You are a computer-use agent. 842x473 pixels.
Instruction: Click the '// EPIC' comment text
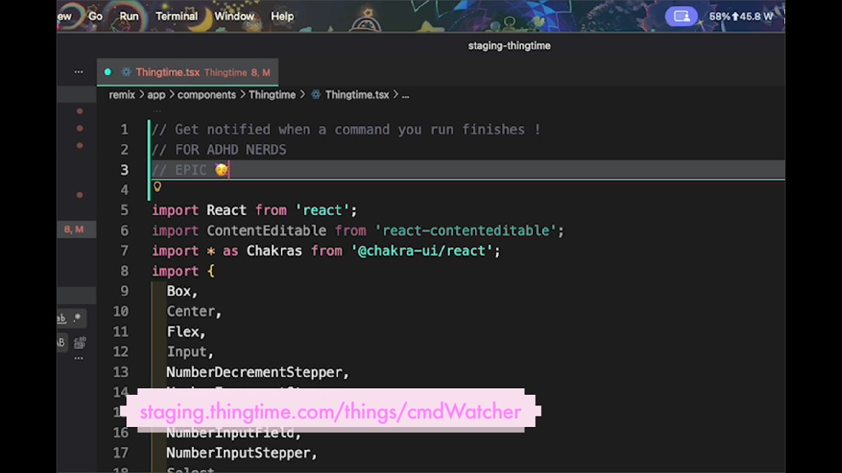click(180, 170)
